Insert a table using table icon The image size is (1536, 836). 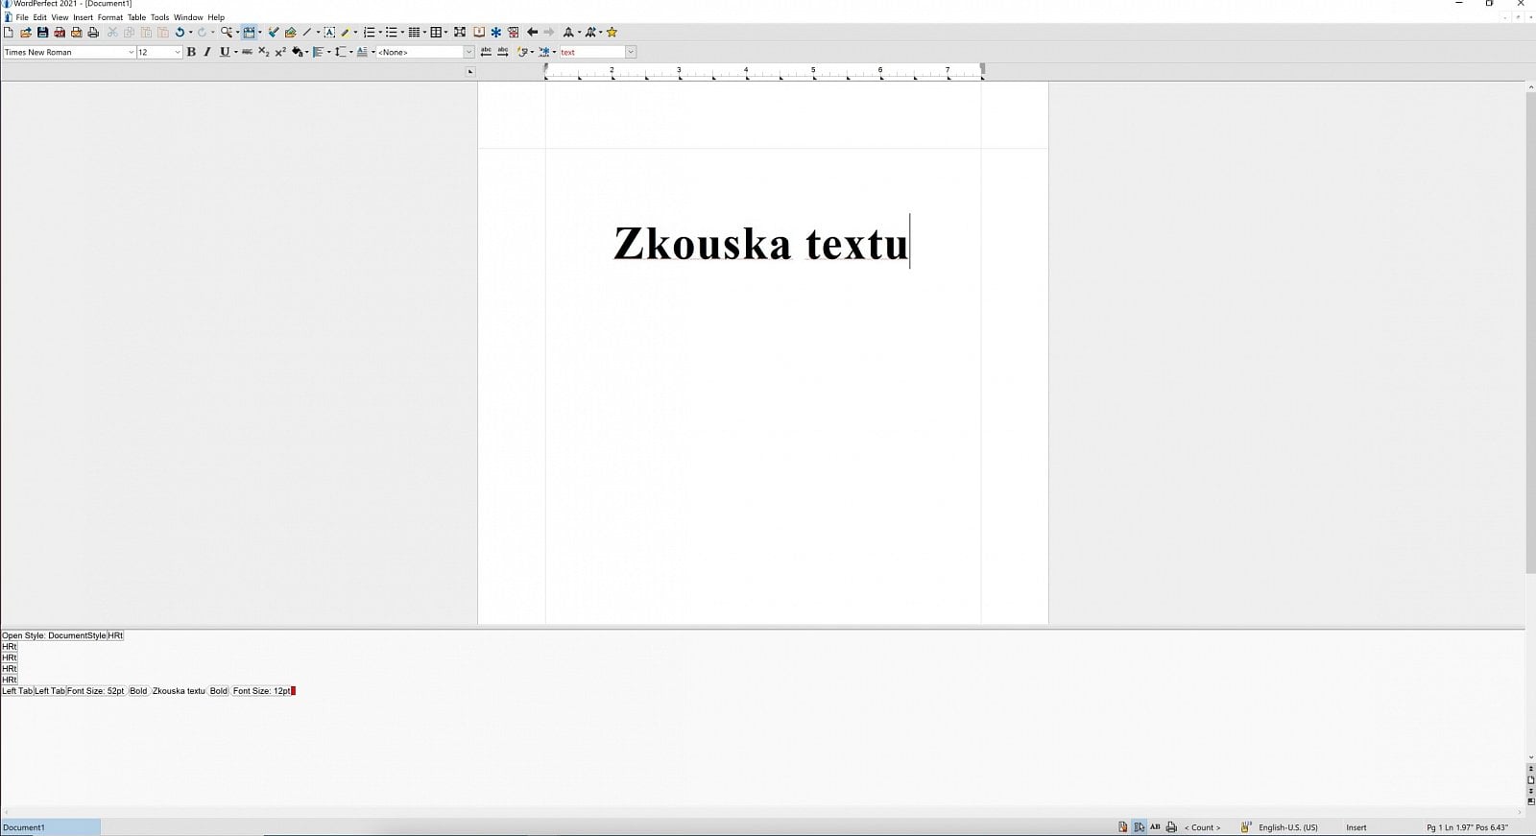pyautogui.click(x=436, y=32)
